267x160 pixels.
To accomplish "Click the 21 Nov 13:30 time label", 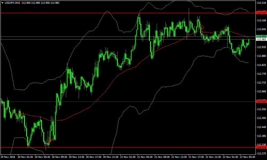I will coord(179,157).
